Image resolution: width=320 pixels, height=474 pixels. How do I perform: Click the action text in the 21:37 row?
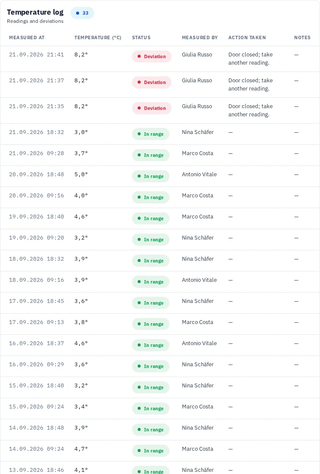250,84
